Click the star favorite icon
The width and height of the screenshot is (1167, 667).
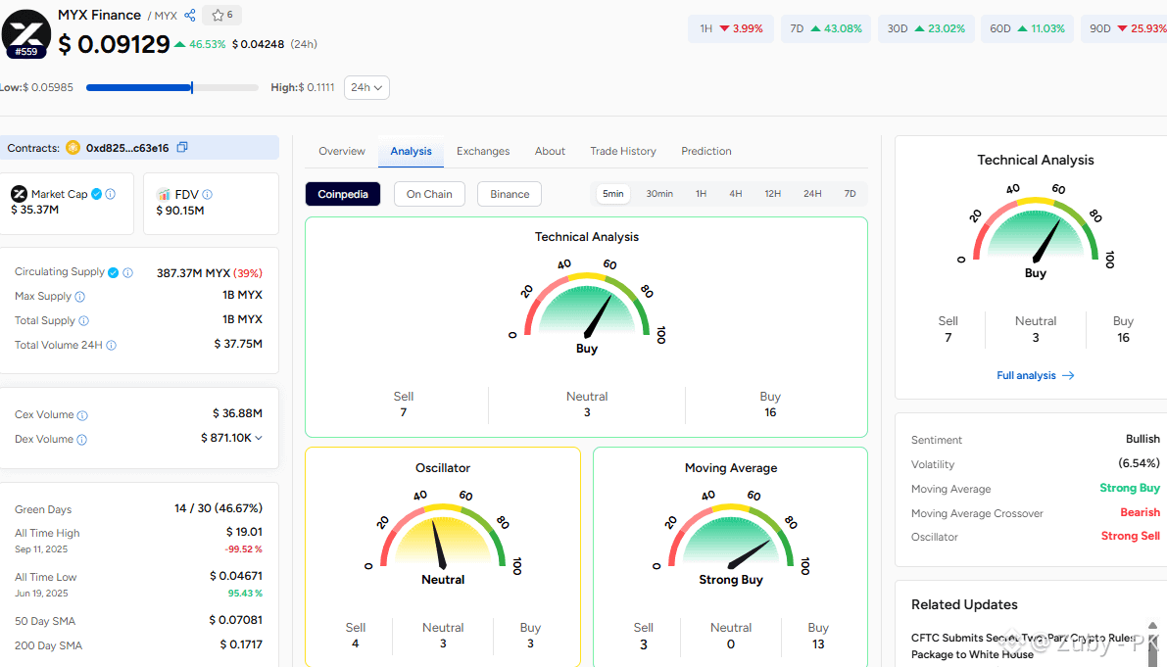tap(218, 15)
